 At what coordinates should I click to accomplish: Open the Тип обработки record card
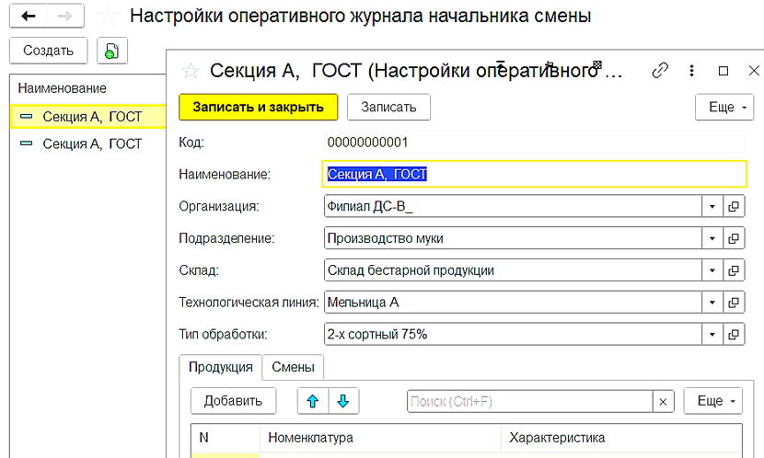coord(734,335)
